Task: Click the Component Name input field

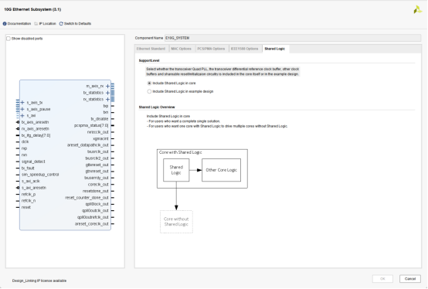Action: pos(293,38)
